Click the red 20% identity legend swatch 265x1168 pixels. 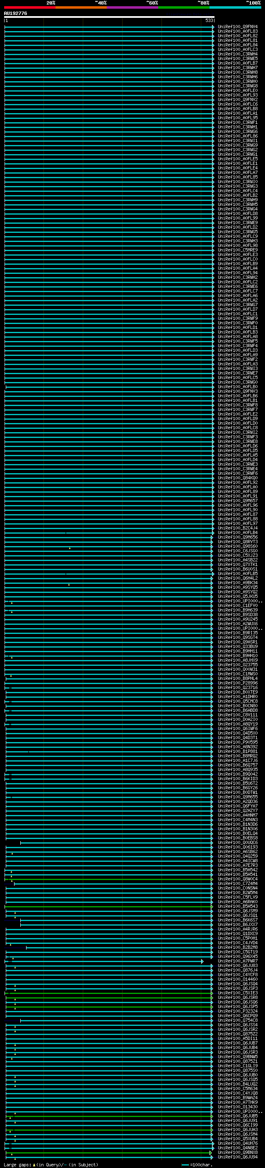(x=30, y=7)
